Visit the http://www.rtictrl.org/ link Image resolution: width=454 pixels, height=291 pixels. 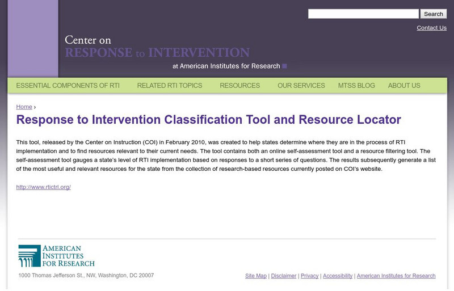pos(44,187)
